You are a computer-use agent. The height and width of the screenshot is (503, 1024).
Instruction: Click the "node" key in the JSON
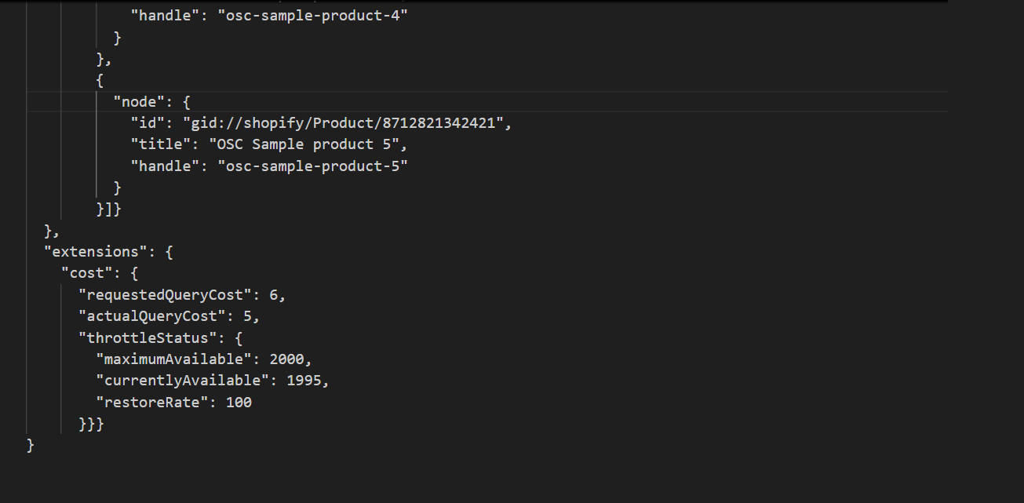139,101
